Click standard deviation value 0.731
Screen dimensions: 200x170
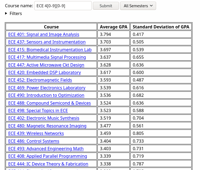(138, 149)
